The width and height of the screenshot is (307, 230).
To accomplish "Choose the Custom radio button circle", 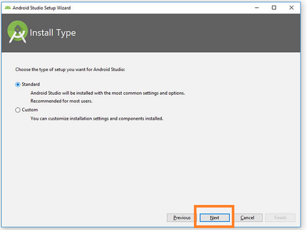I will point(17,110).
